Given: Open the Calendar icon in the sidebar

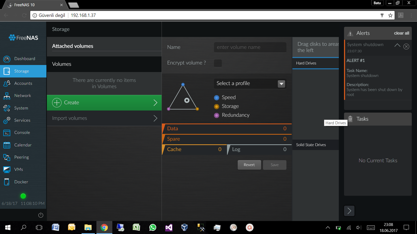Looking at the screenshot, I should pyautogui.click(x=7, y=145).
